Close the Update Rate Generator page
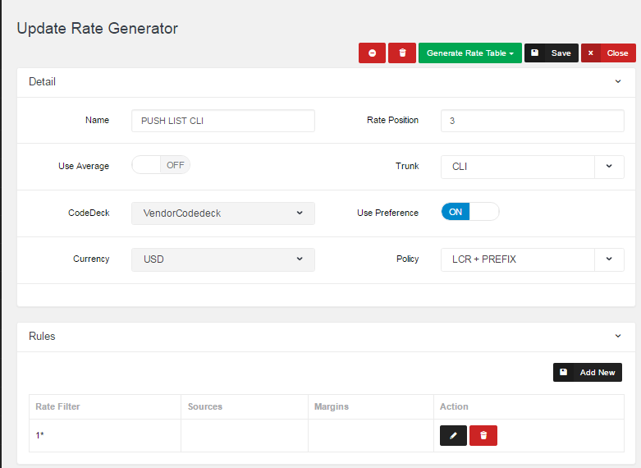This screenshot has height=468, width=641. (607, 53)
